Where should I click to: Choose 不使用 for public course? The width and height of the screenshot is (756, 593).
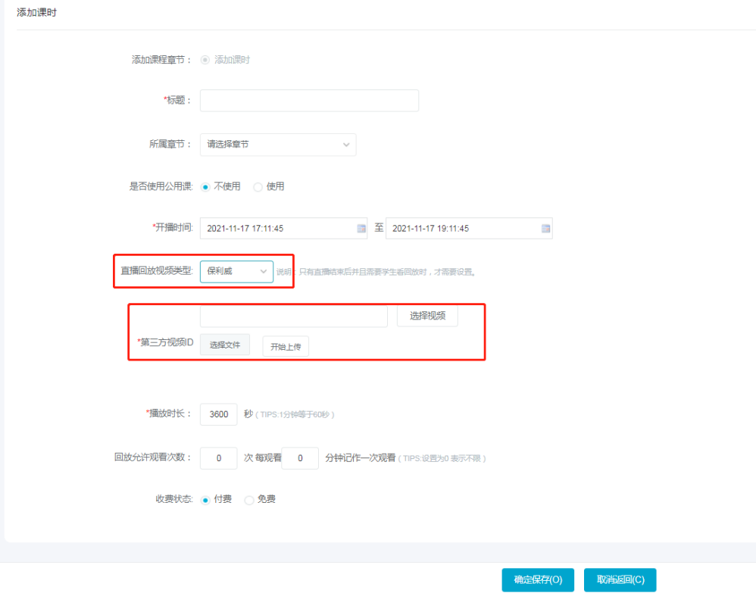click(205, 187)
